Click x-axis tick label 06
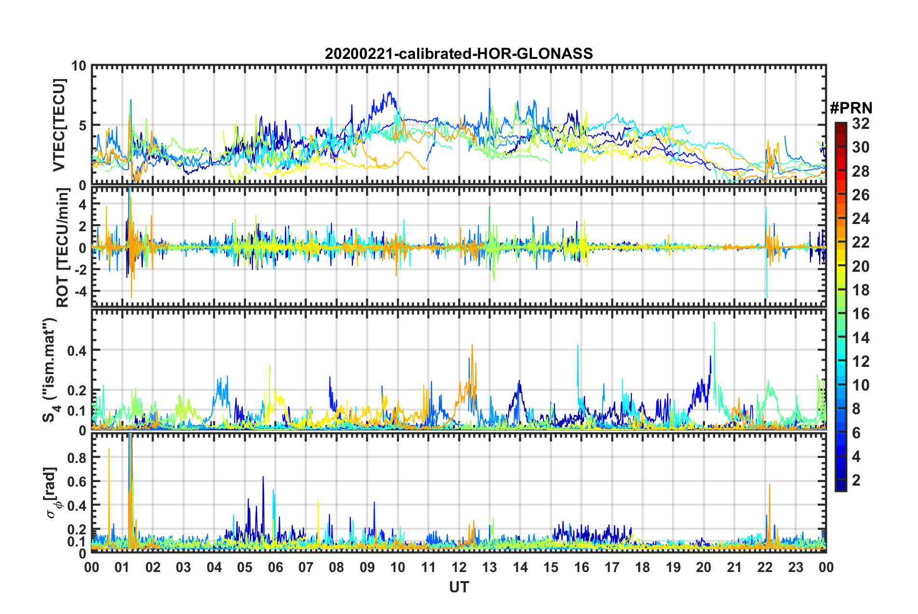Screen dimensions: 918x614 (275, 567)
